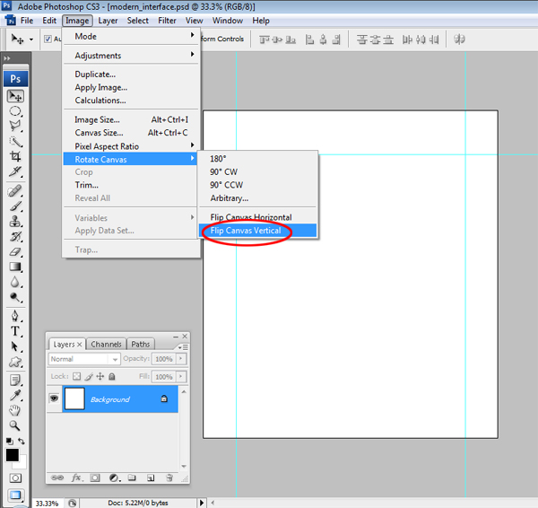Select the Elliptical Marquee tool
This screenshot has width=538, height=508.
pos(15,111)
